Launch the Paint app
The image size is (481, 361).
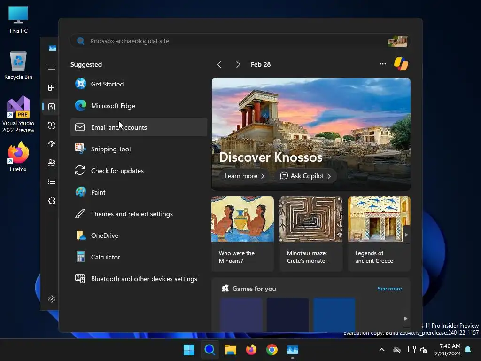tap(139, 192)
